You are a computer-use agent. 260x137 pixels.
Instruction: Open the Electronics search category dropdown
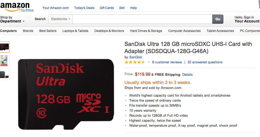click(x=61, y=19)
